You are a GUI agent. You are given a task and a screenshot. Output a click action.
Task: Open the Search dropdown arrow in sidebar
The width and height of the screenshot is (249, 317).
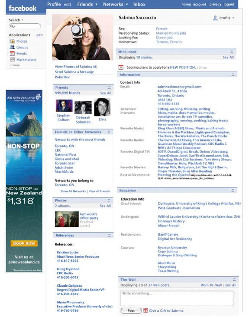tap(23, 20)
